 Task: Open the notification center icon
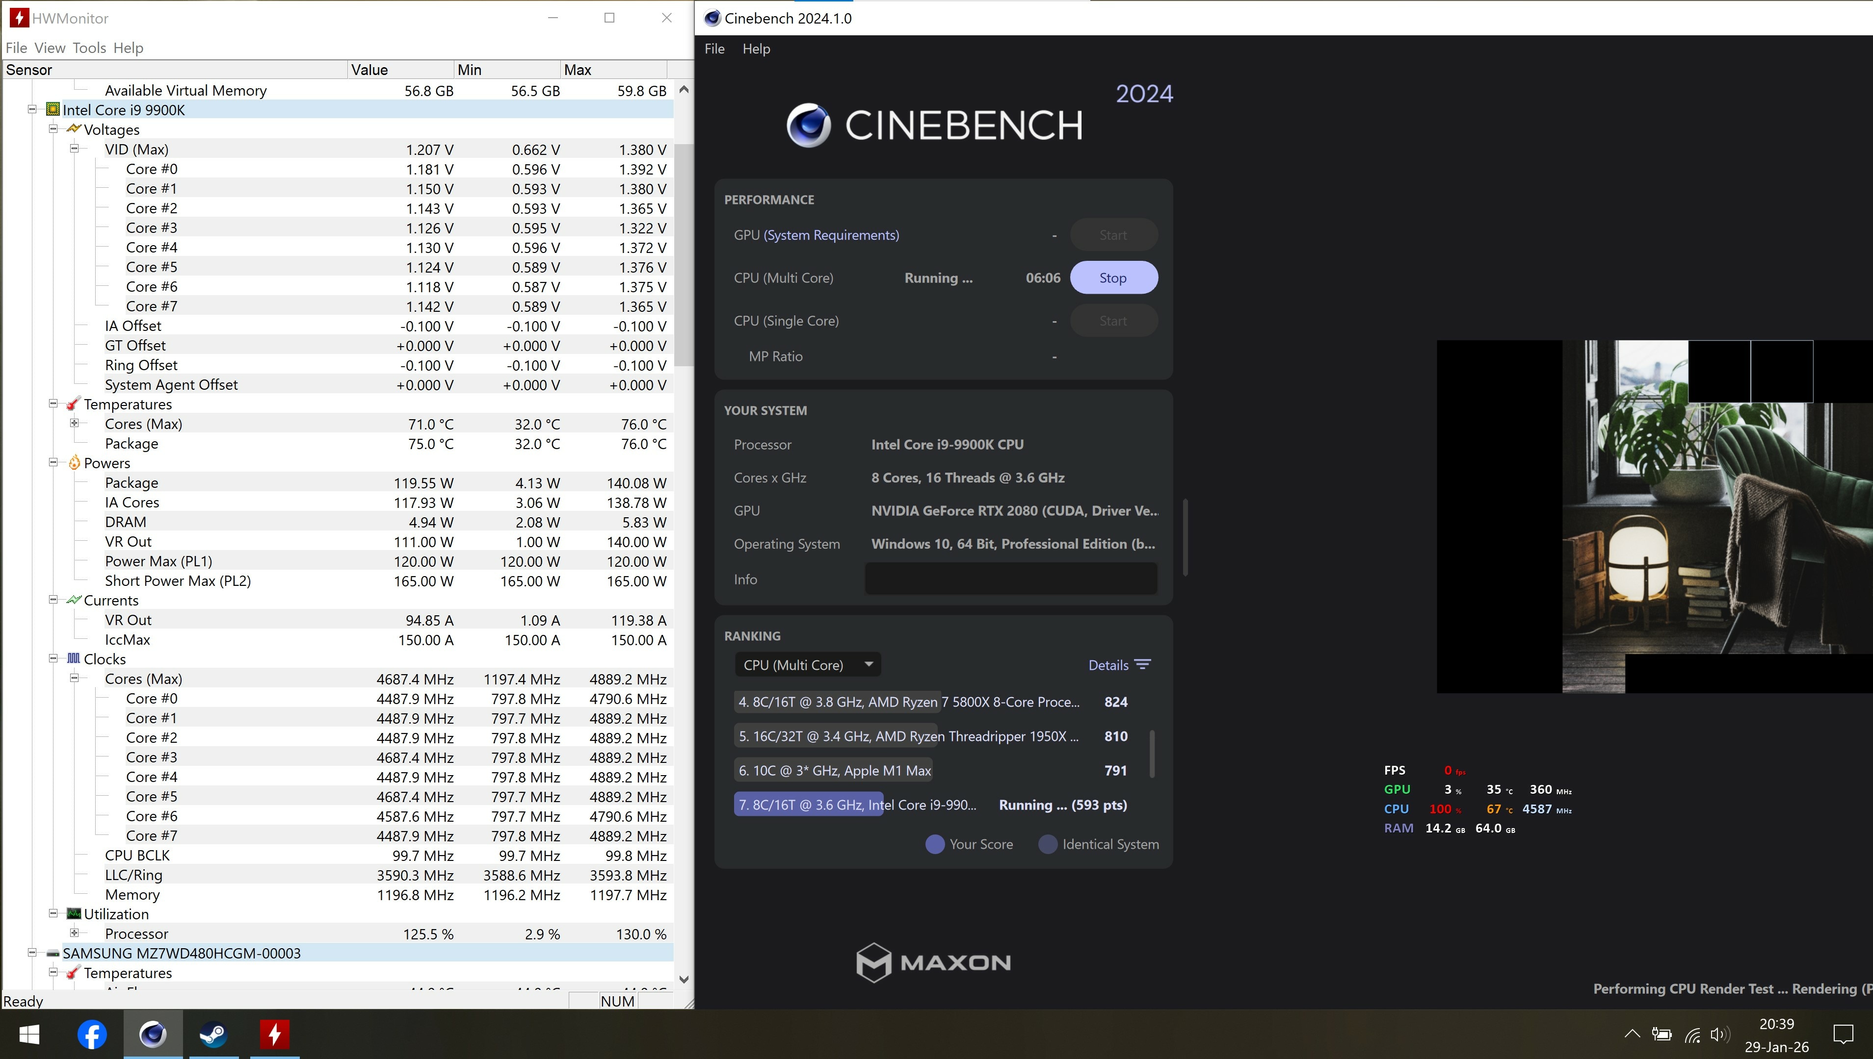(x=1843, y=1034)
